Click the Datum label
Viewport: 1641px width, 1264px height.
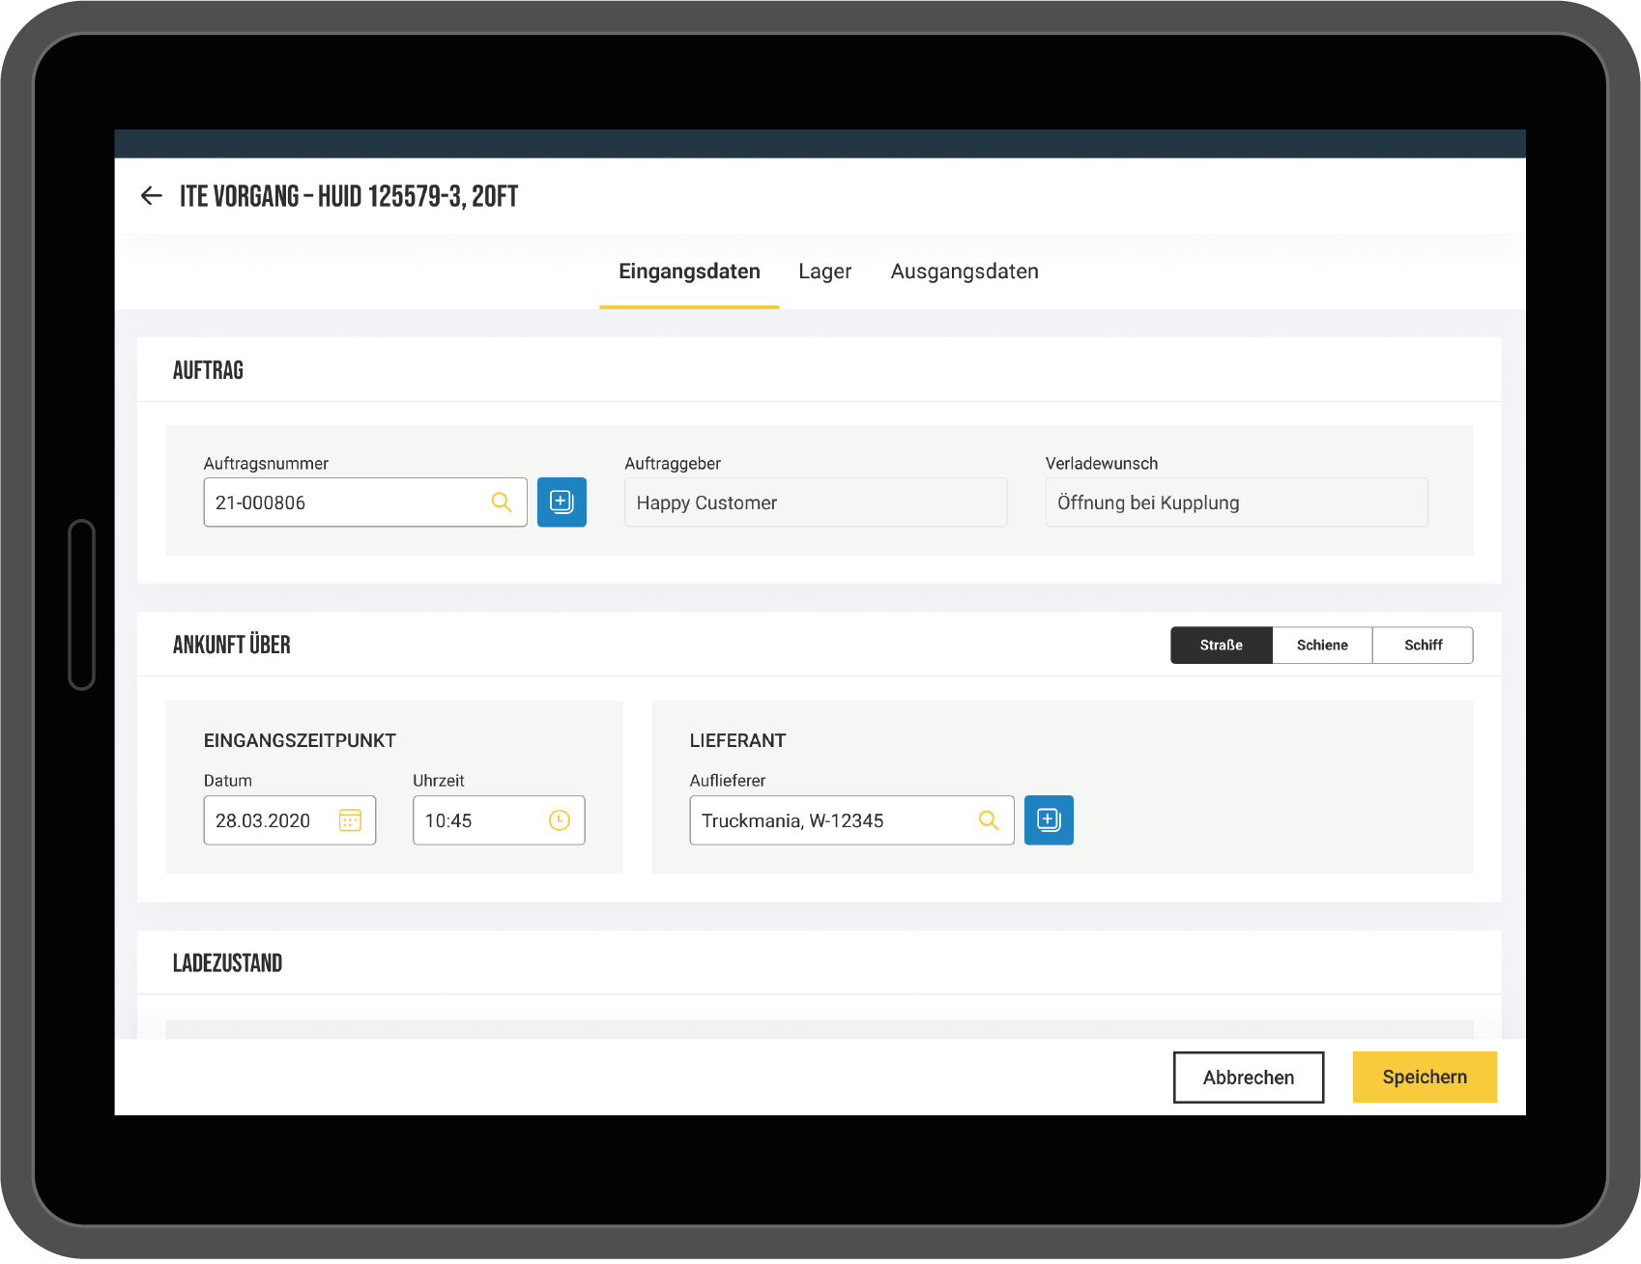click(x=228, y=781)
